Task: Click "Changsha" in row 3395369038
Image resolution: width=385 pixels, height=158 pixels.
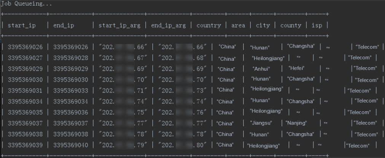Action: [301, 134]
